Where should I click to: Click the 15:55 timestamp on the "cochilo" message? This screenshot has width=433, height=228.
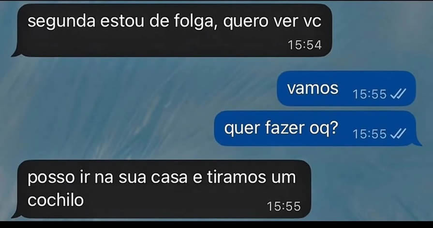284,206
